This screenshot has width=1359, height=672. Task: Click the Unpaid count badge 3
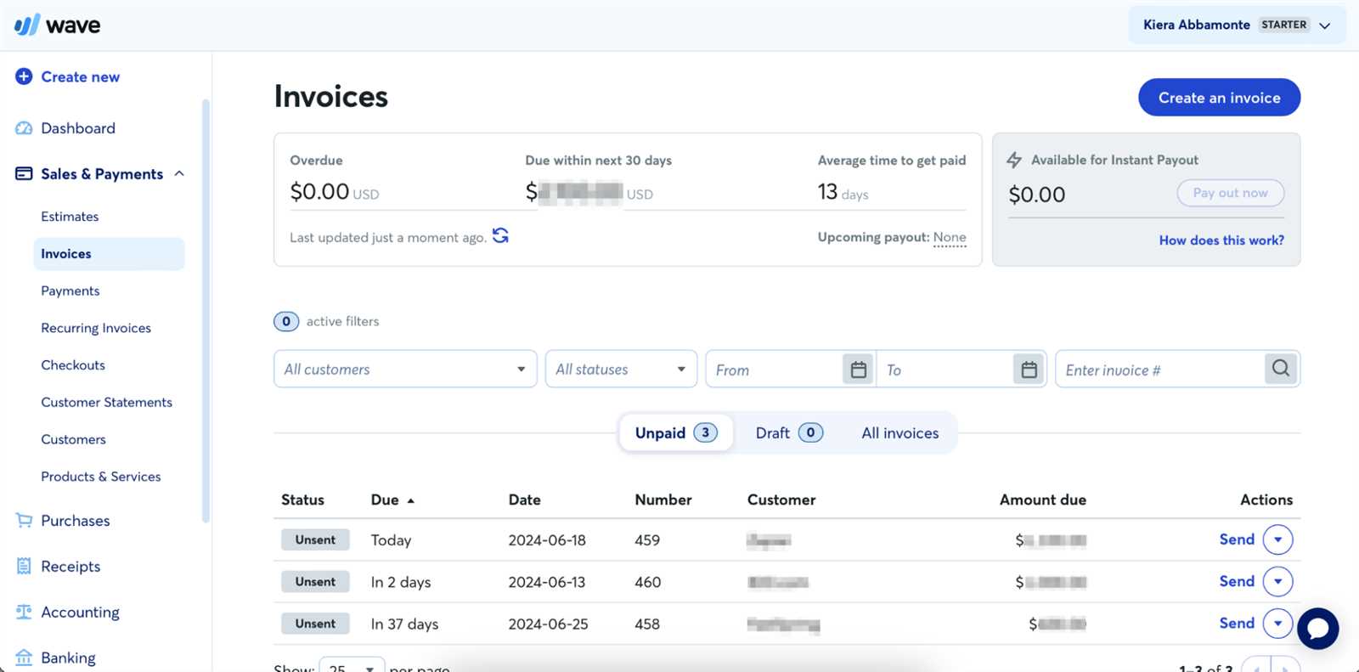[705, 432]
